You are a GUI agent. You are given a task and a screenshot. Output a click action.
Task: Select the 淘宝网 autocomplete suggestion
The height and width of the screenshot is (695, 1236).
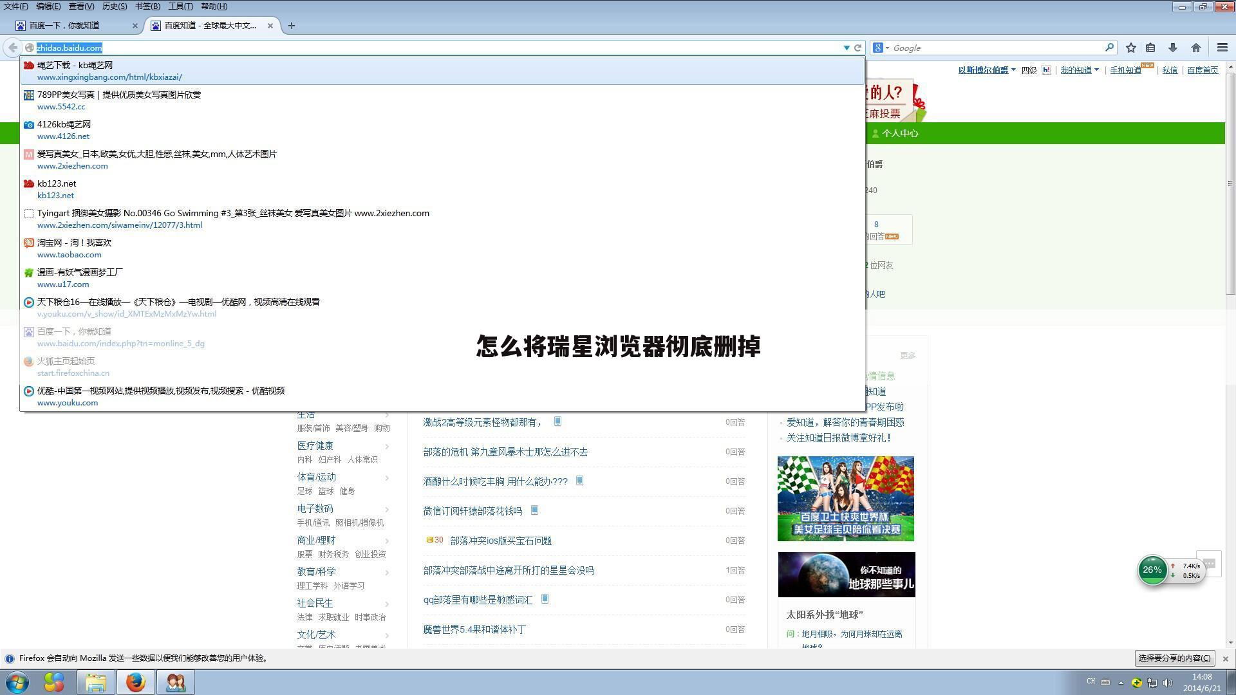coord(442,248)
